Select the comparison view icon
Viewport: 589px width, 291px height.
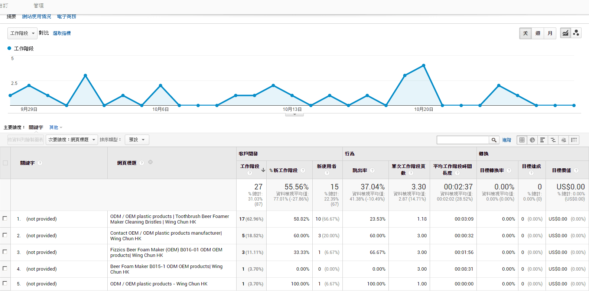click(553, 140)
